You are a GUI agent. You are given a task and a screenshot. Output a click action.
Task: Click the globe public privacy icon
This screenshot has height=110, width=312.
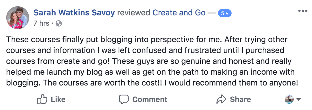[x=59, y=24]
